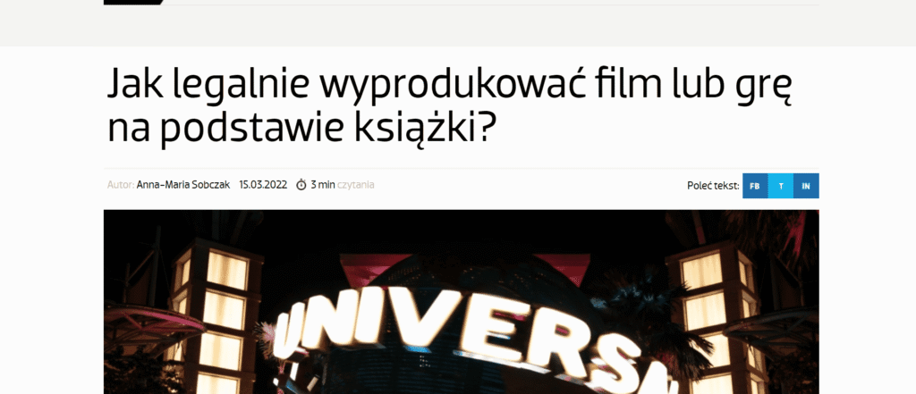The height and width of the screenshot is (394, 916).
Task: Open author Anna-Maria Sobczak's profile link
Action: pyautogui.click(x=182, y=185)
